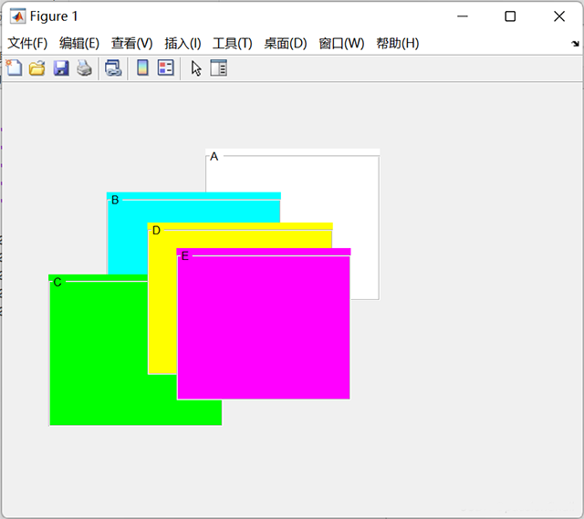Dock the figure using the small arrow icon
584x519 pixels.
[x=576, y=44]
